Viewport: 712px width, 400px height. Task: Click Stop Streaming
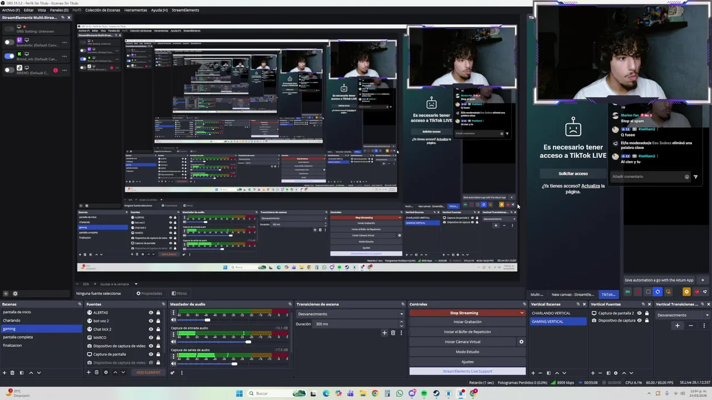[x=464, y=313]
